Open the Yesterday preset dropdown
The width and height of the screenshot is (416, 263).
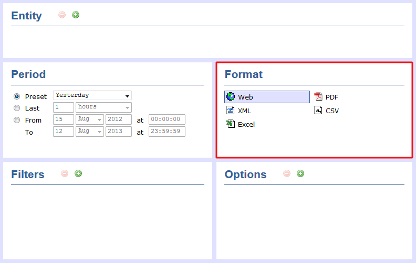tap(92, 95)
